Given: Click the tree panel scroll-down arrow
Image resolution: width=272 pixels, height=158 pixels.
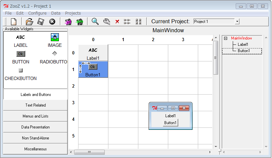Looking at the screenshot, I should click(x=266, y=147).
